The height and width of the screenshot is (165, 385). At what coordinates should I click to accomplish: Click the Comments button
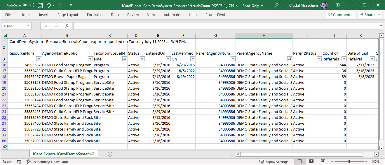tap(340, 15)
